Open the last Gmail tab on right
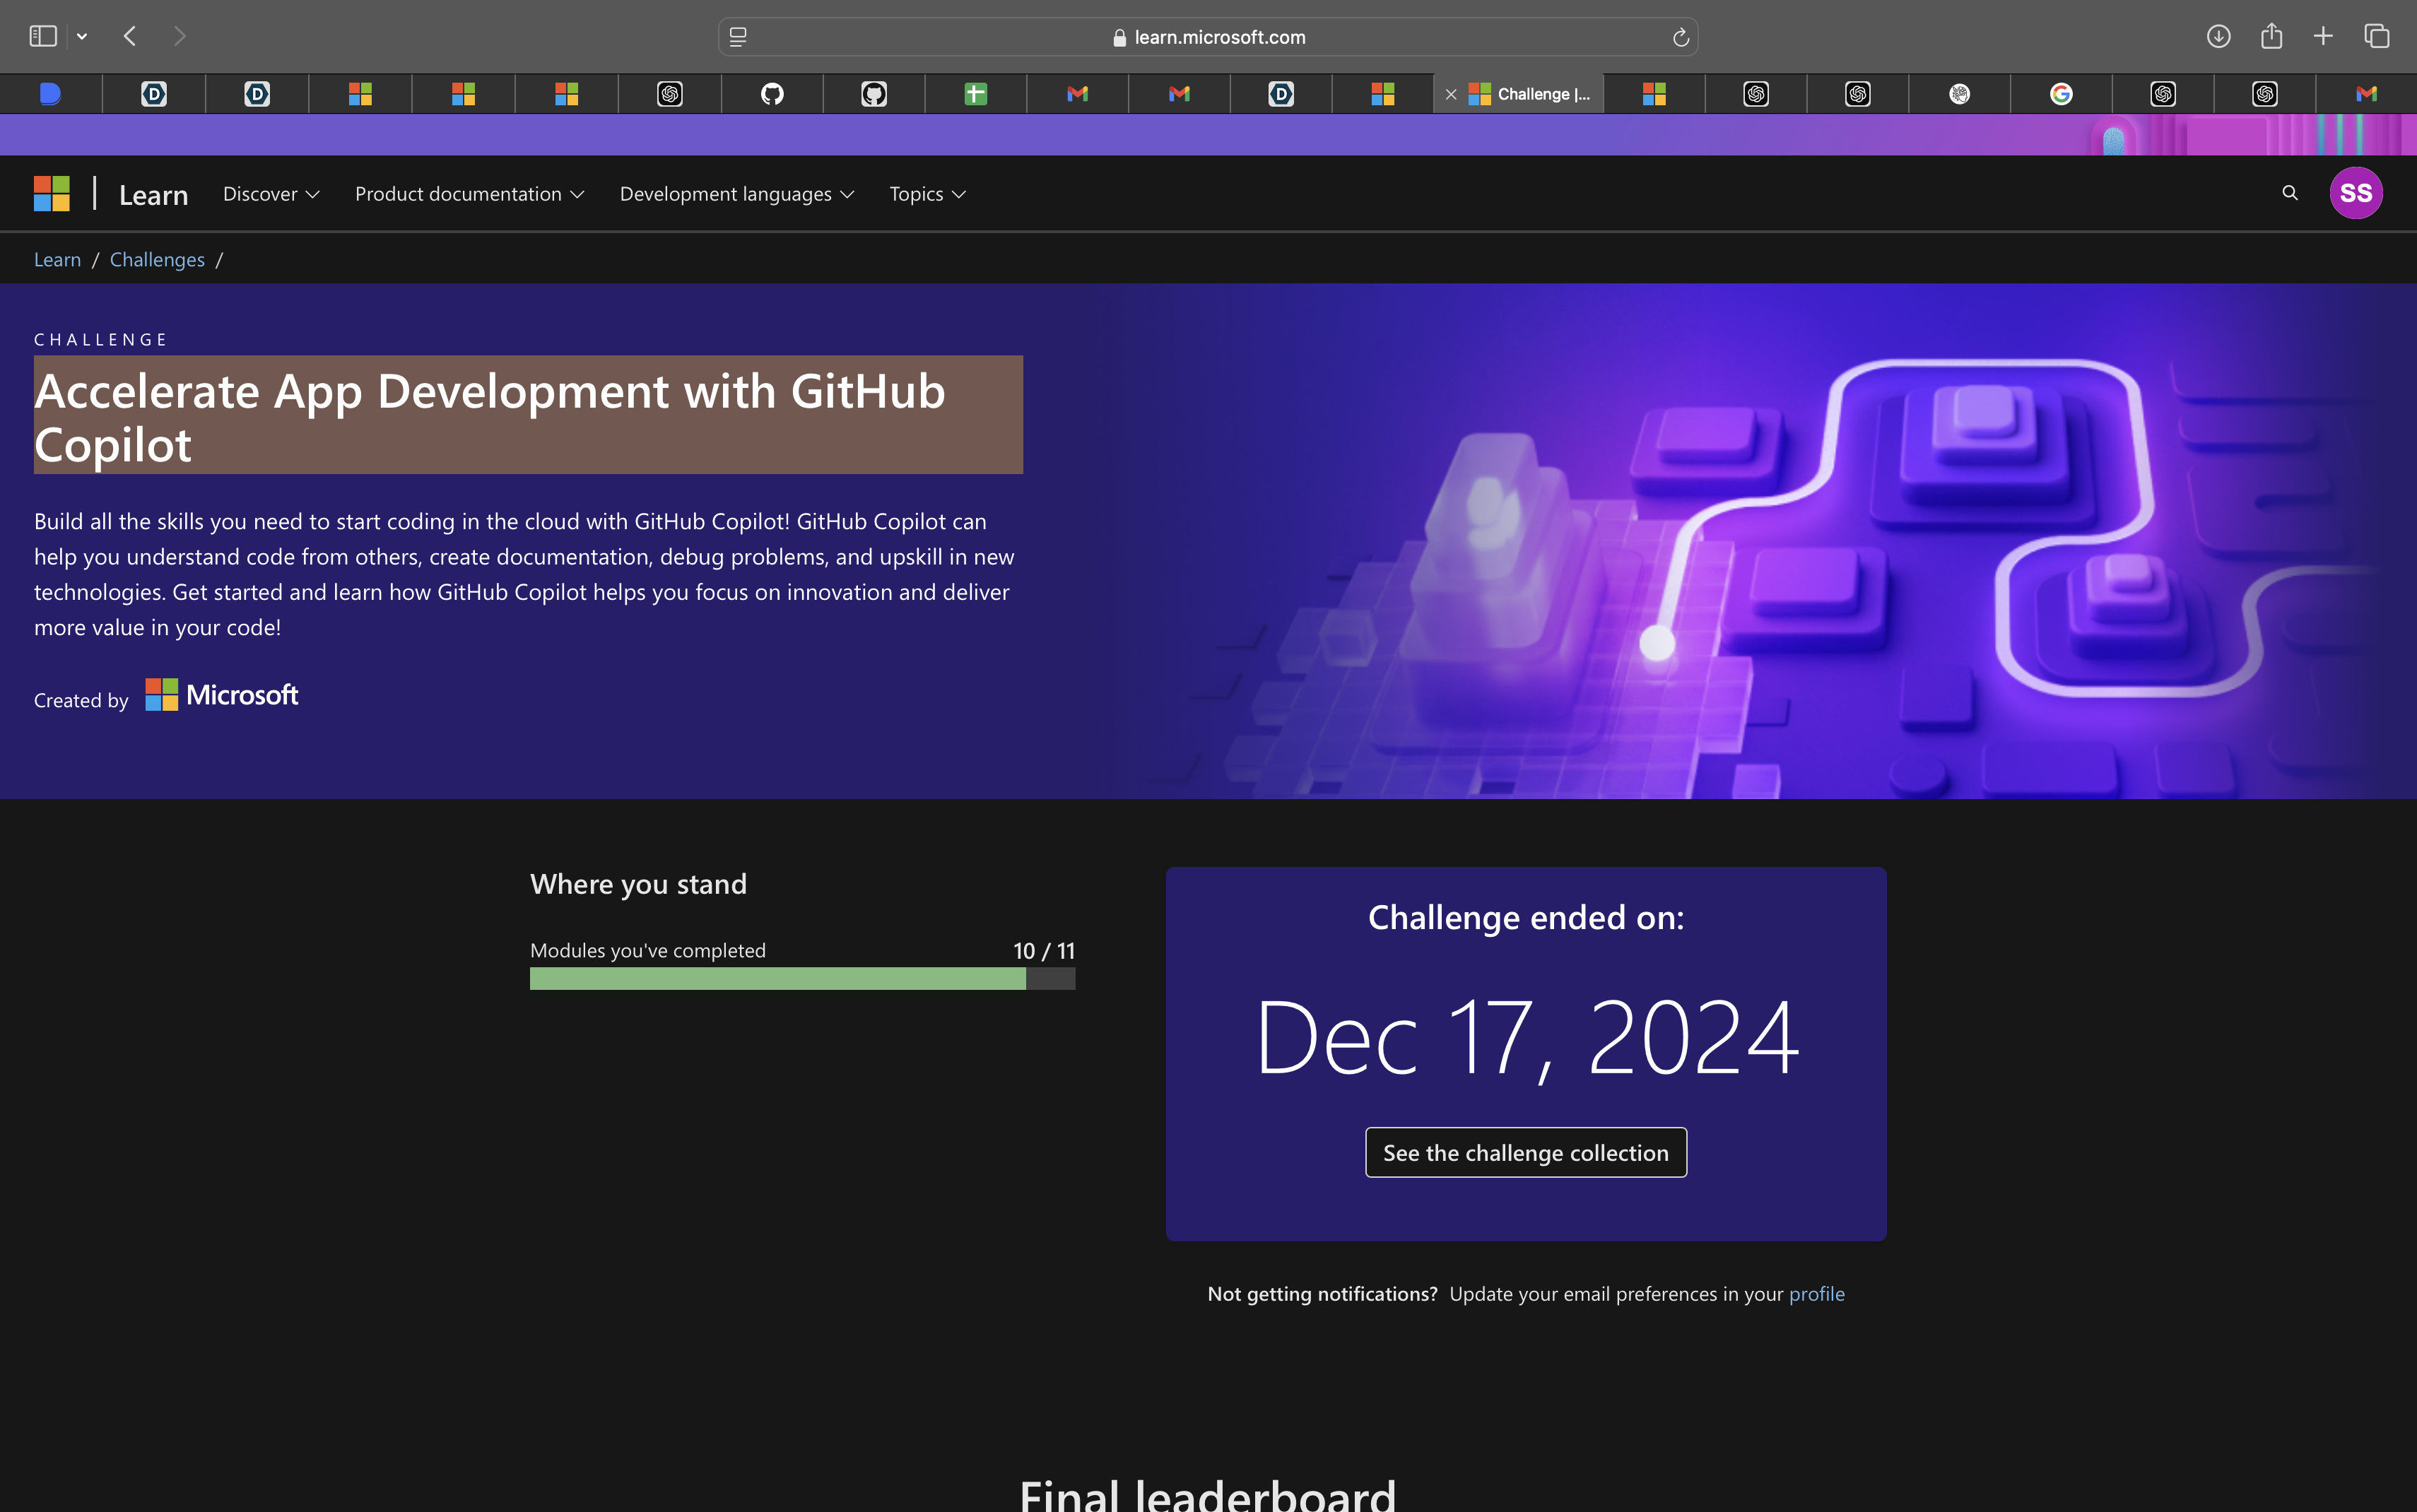The height and width of the screenshot is (1512, 2417). coord(2366,94)
